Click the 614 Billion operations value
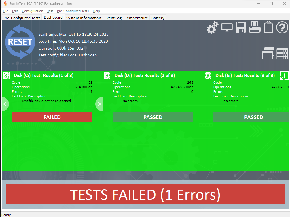 [84, 87]
